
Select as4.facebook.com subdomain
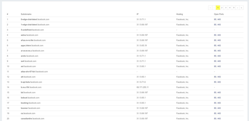tap(28, 61)
